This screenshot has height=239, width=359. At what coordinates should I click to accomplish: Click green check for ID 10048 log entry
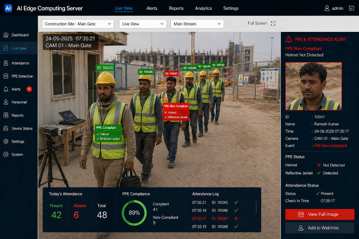click(236, 226)
